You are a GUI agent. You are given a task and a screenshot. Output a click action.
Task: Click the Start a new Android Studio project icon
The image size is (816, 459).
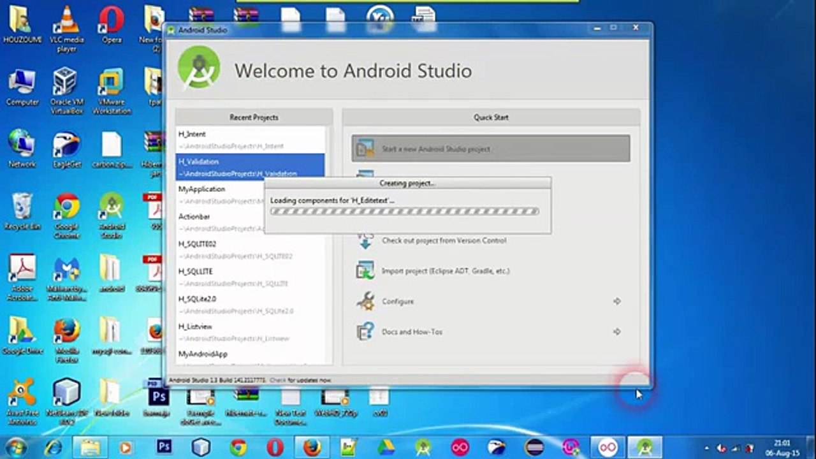(x=365, y=149)
